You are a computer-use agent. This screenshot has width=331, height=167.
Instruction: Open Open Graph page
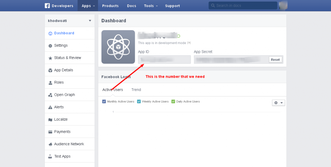coord(70,95)
